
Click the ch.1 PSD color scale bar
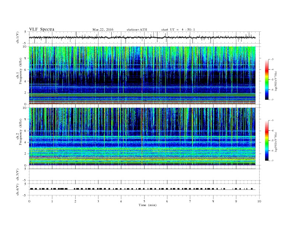(267, 80)
